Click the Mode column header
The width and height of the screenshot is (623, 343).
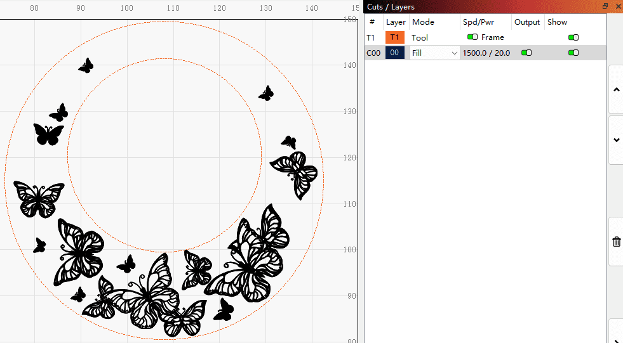pyautogui.click(x=423, y=22)
